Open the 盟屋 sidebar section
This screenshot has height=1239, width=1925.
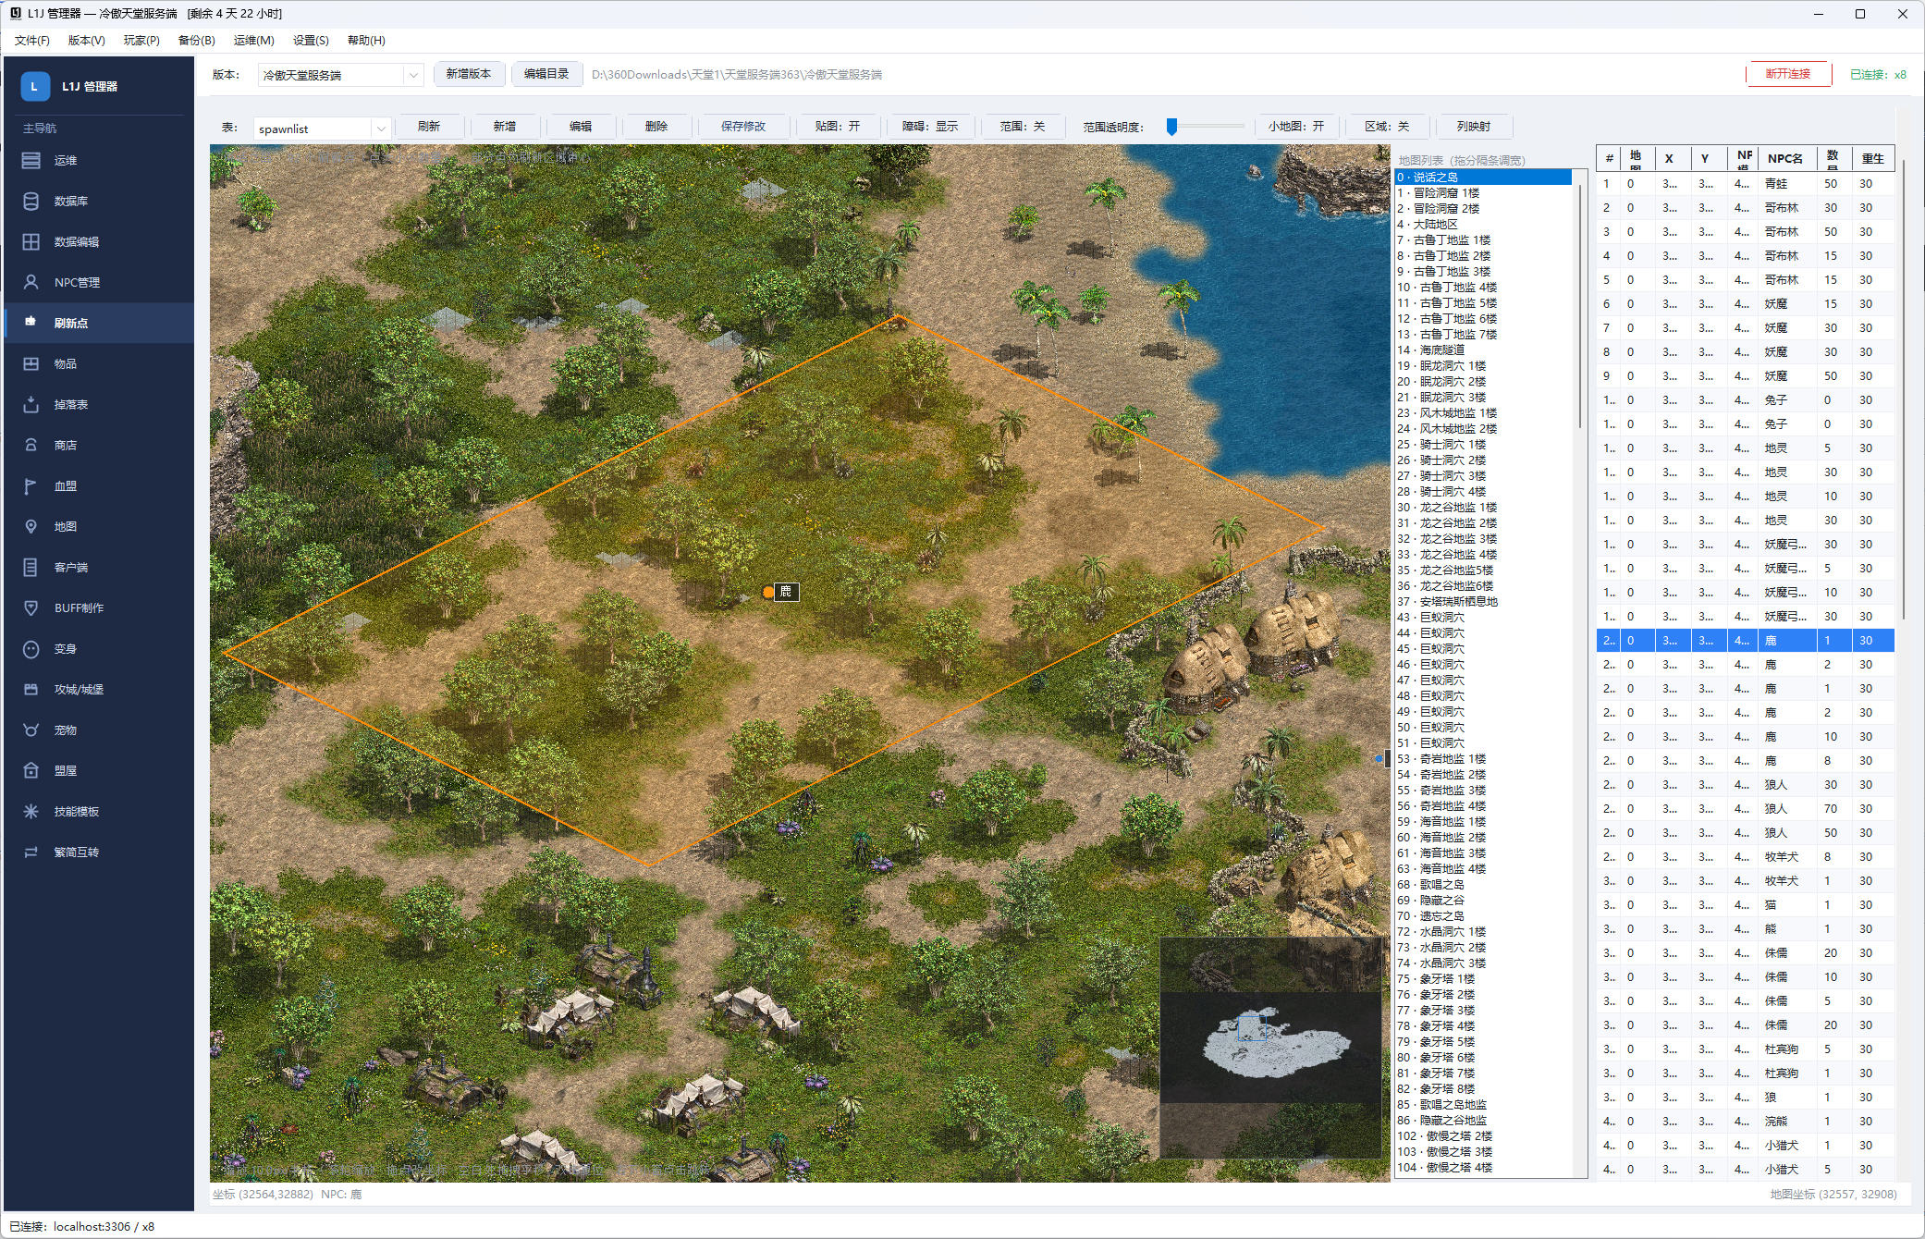(x=99, y=771)
